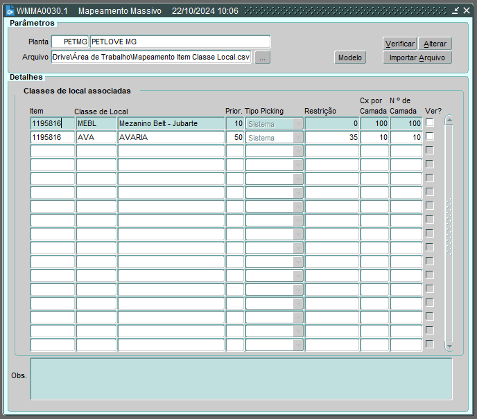Screen dimensions: 477x419
Task: Close the Mapeamento Massivo window
Action: point(465,11)
